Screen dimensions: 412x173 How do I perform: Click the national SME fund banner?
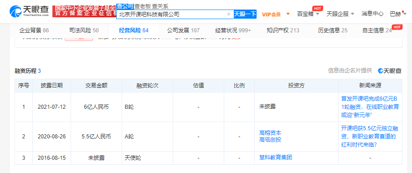tap(84, 11)
